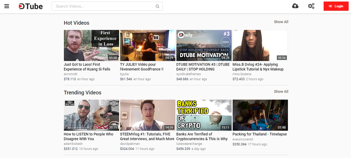Open the hamburger sidebar menu
351x158 pixels.
click(x=7, y=6)
